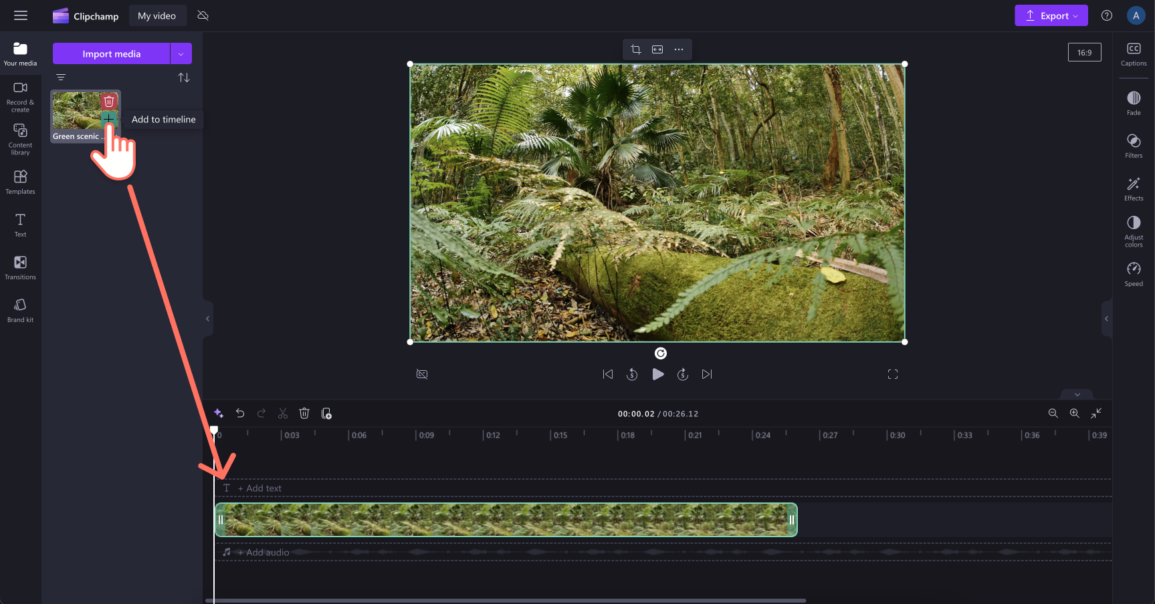Undo the last edit
This screenshot has height=604, width=1155.
click(x=240, y=413)
